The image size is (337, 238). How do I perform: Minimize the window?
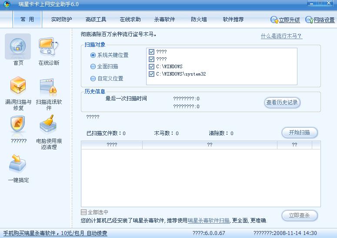(311, 3)
